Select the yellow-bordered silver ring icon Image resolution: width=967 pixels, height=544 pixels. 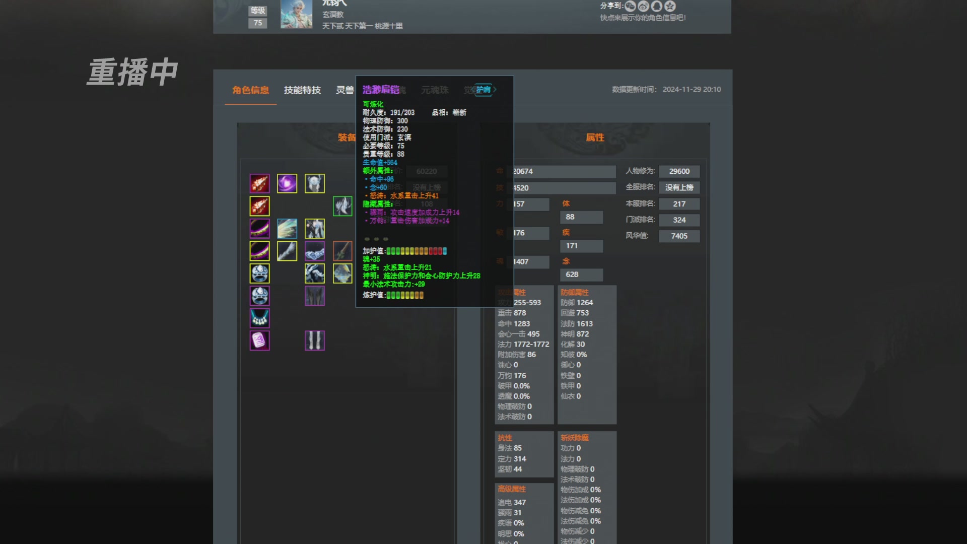(259, 274)
